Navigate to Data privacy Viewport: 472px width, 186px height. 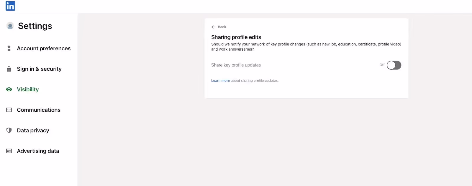33,130
